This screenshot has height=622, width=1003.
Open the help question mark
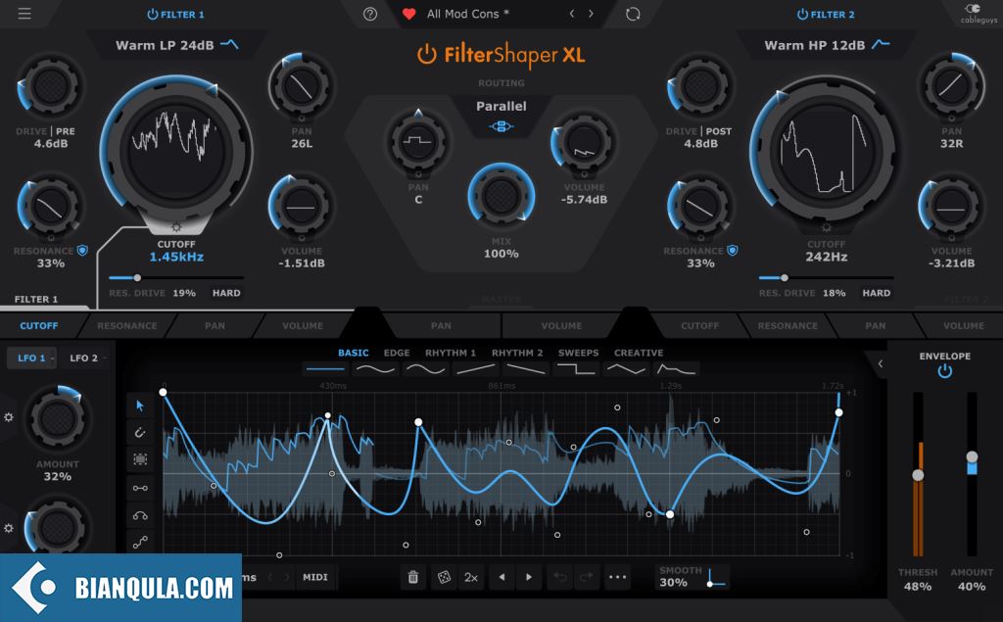click(369, 14)
